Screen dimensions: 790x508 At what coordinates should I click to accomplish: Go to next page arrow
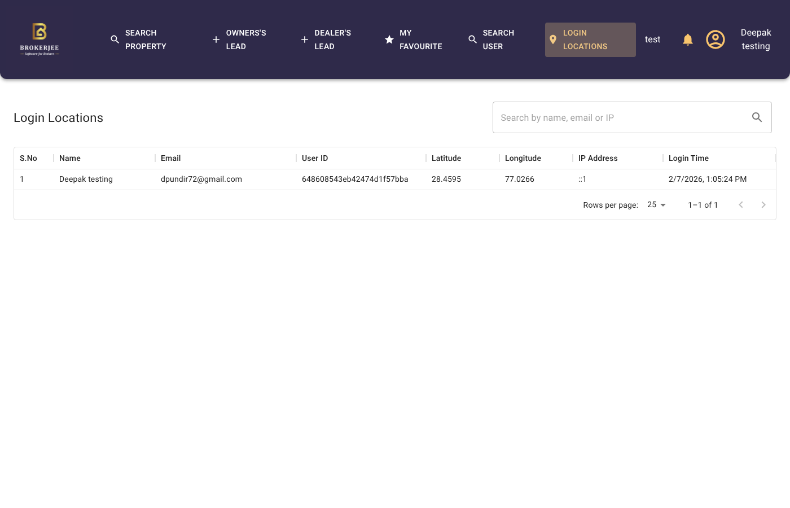[763, 205]
